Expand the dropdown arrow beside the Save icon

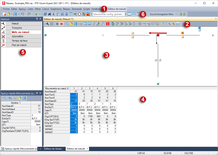point(18,14)
